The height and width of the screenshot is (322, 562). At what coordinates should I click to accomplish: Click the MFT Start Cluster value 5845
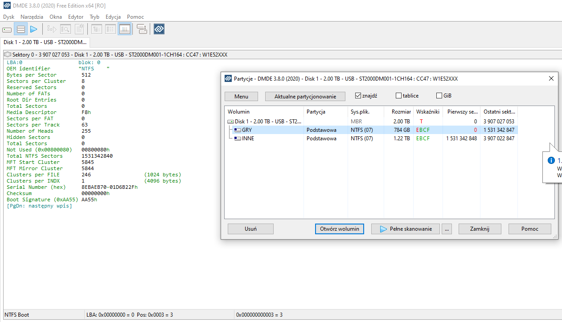88,162
